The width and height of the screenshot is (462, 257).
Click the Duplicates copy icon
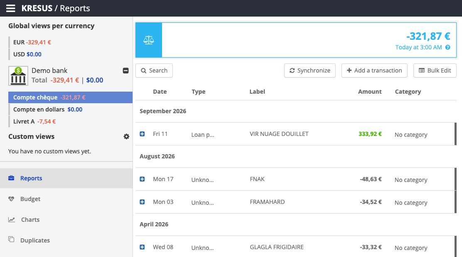click(x=11, y=239)
